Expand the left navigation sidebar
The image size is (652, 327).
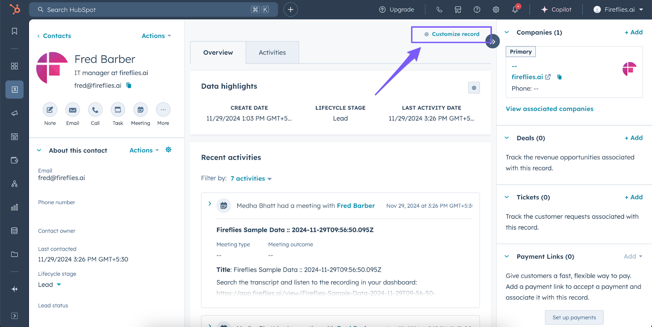click(x=14, y=316)
